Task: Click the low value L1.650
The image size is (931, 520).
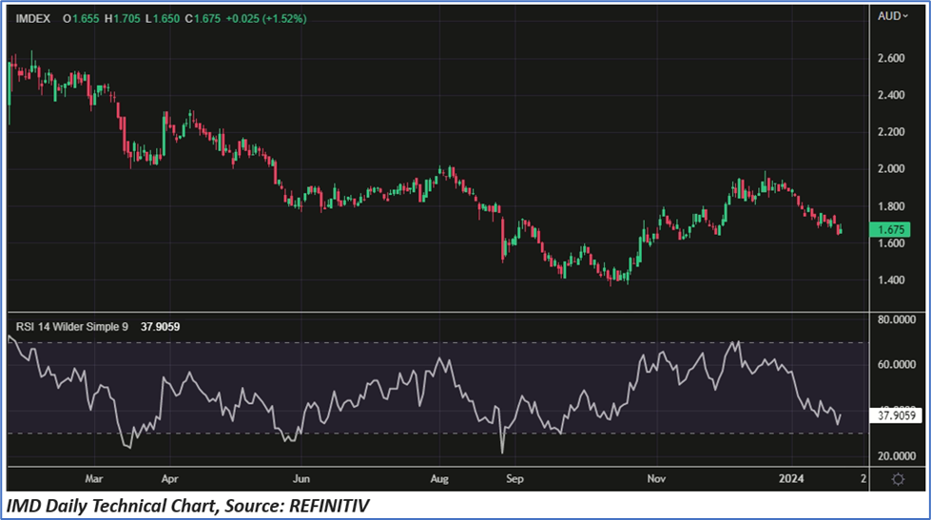Action: click(163, 19)
